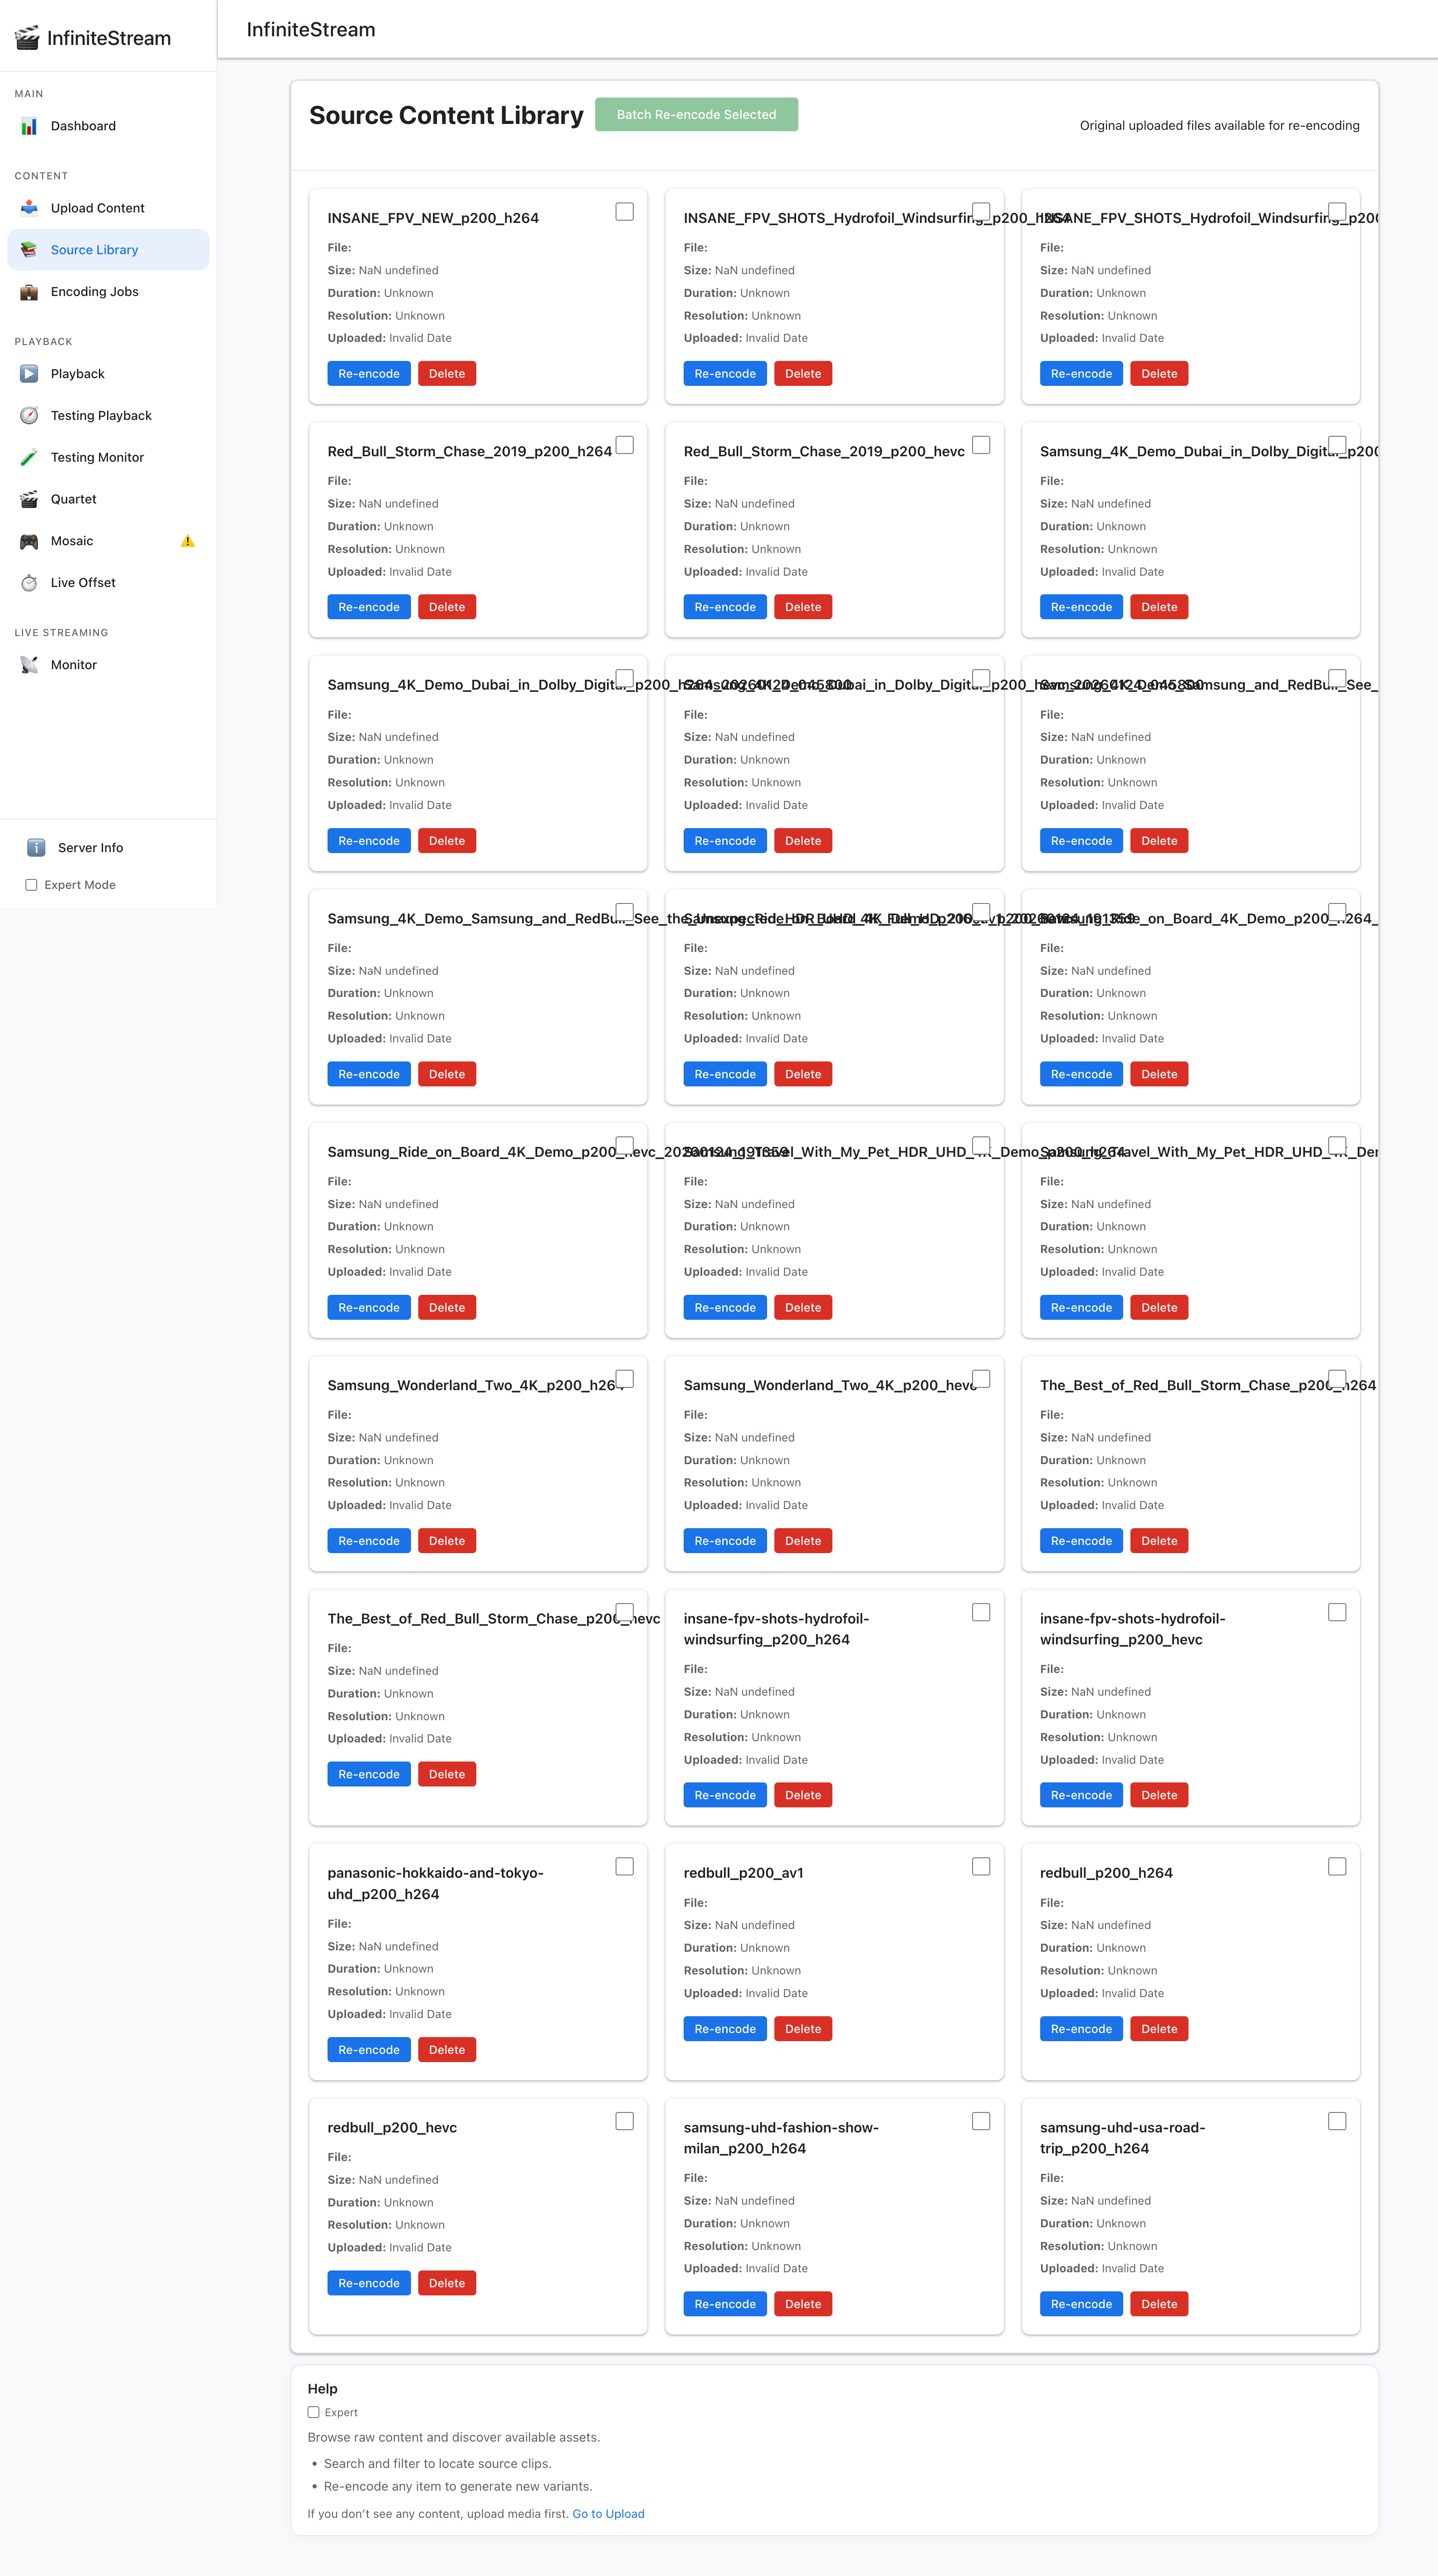
Task: Click the Testing Monitor pencil icon
Action: (29, 458)
